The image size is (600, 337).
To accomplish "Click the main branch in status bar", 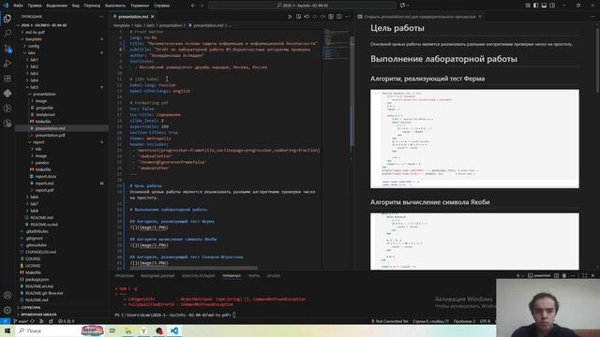I will 21,321.
